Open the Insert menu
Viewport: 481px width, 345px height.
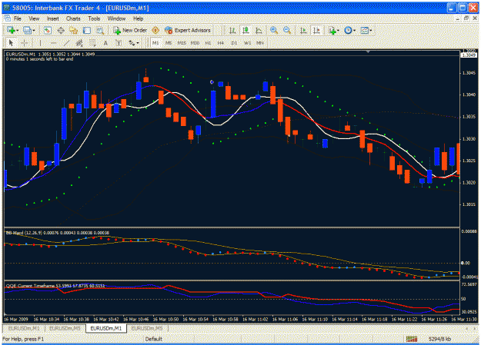coord(53,18)
